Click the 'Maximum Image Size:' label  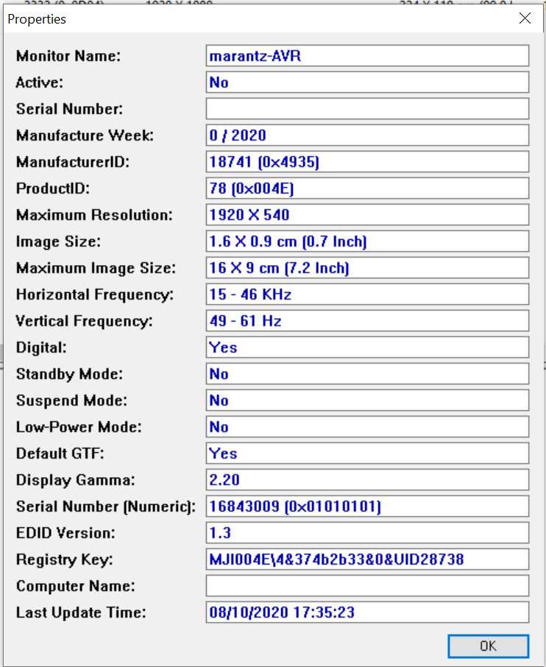(96, 267)
